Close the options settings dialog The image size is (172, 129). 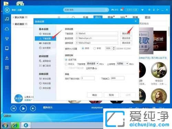coord(136,21)
